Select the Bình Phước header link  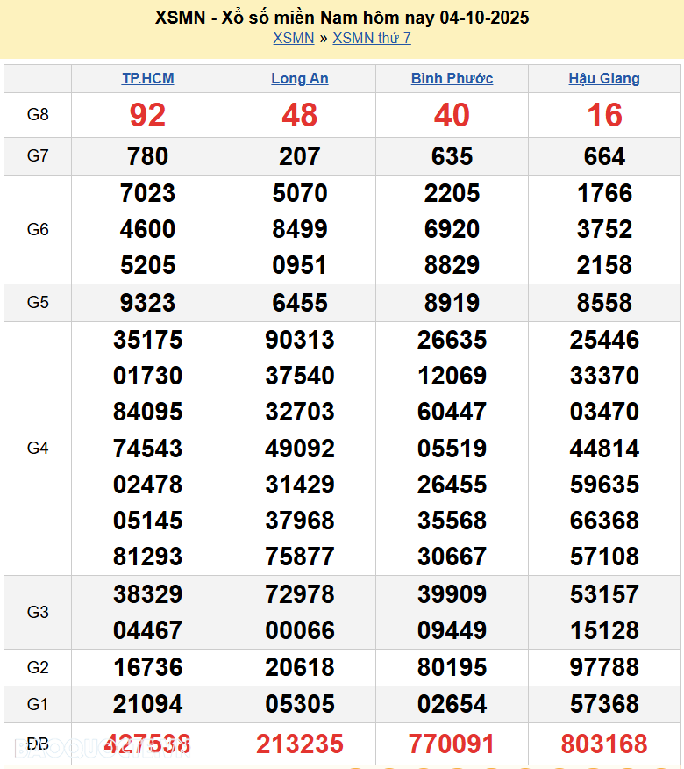452,78
